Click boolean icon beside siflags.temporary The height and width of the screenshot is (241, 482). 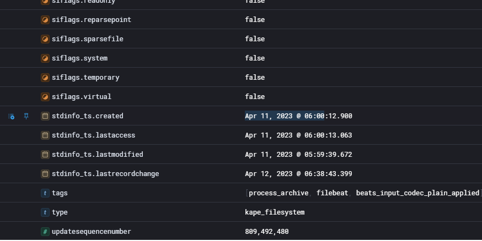(45, 78)
